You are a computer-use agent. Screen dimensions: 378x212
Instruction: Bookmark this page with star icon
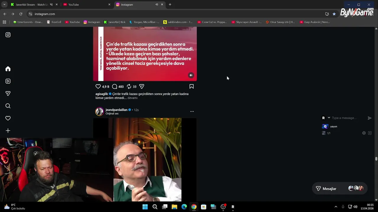click(x=334, y=14)
